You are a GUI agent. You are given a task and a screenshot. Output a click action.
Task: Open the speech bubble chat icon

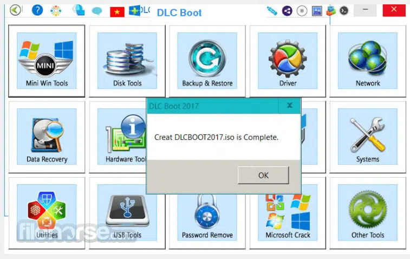point(97,11)
